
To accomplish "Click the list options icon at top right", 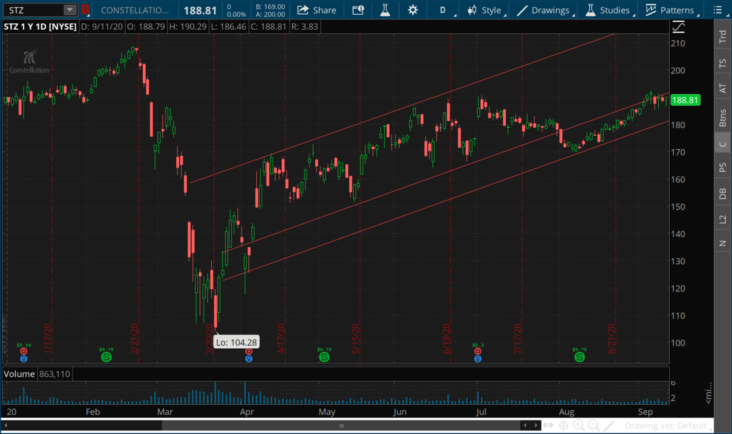I will [x=709, y=10].
